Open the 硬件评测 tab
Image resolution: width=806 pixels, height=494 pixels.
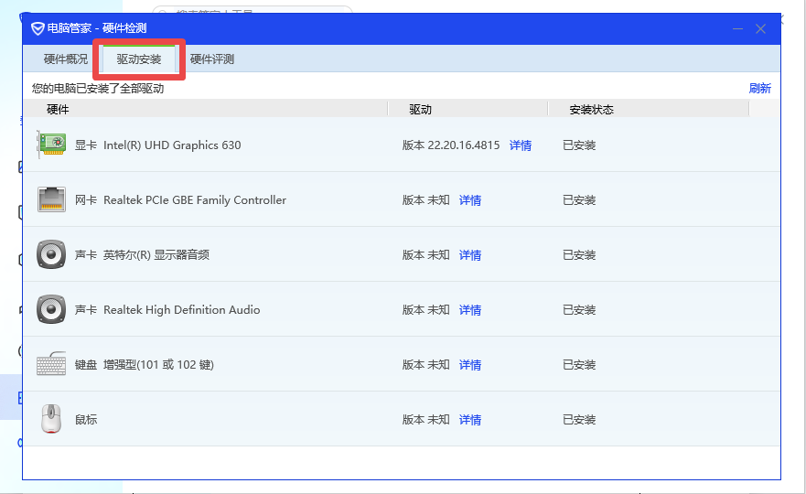coord(212,59)
